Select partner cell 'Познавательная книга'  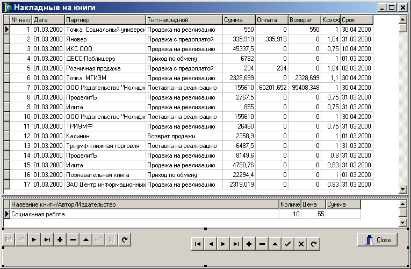[x=105, y=175]
